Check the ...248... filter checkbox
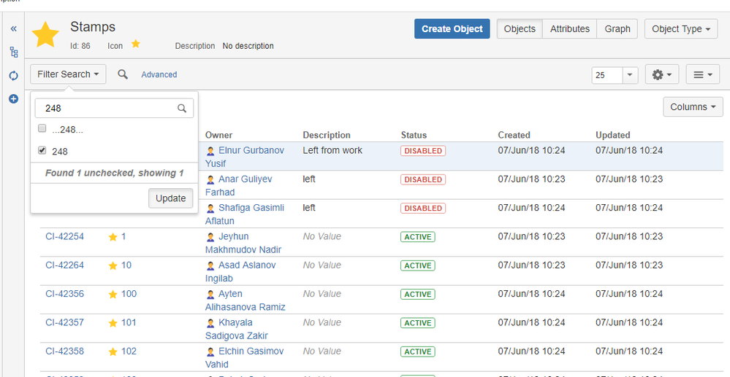 click(42, 128)
